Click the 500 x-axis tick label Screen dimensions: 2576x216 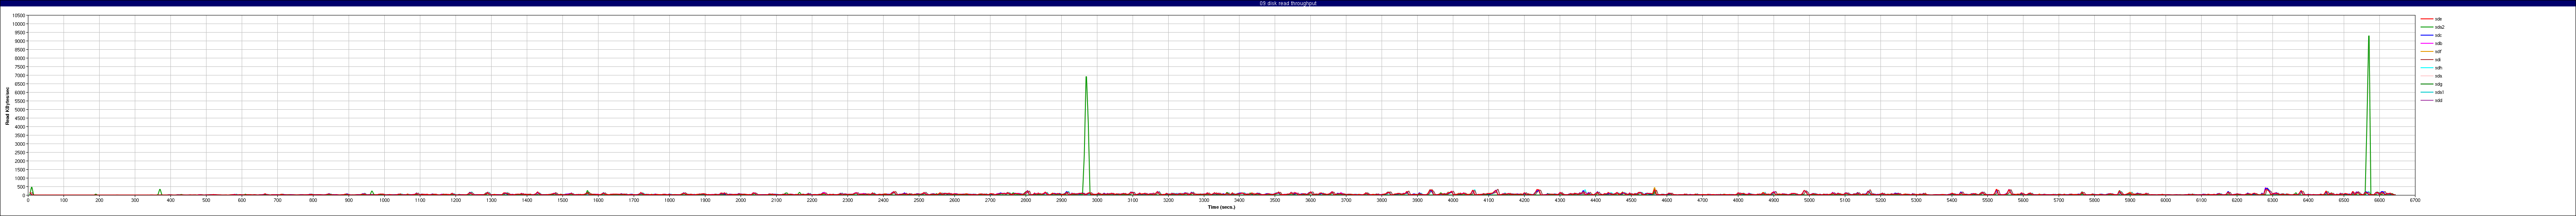(206, 200)
